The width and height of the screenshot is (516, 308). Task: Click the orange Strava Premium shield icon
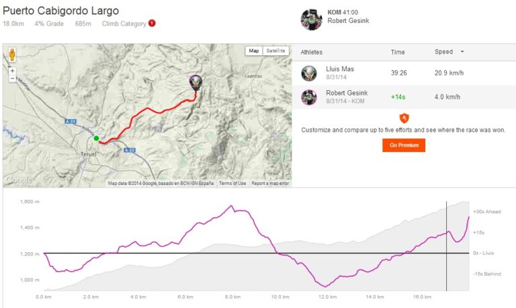click(404, 117)
